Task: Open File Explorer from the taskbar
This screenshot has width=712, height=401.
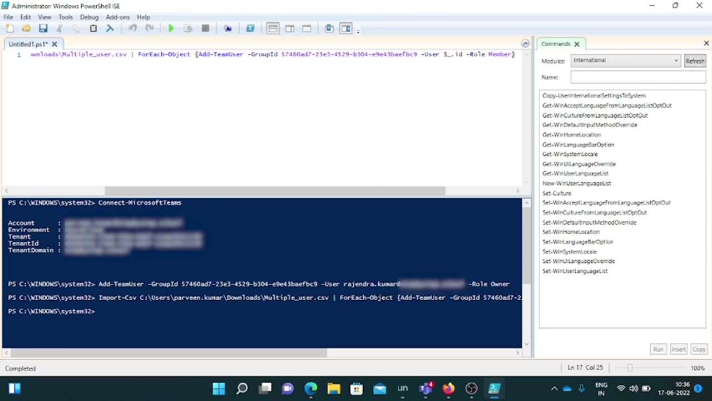Action: point(333,389)
